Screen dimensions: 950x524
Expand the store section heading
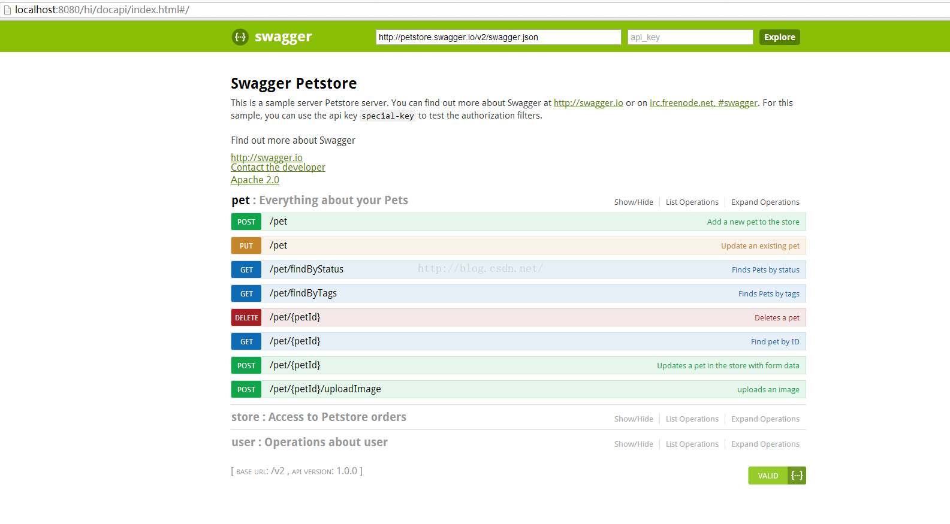point(319,417)
